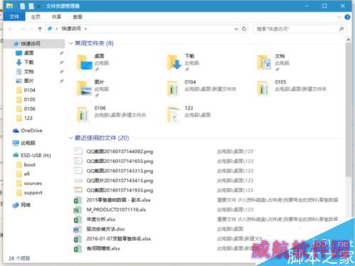Viewport: 355px width, 266px height.
Task: Open Help with the blue question icon
Action: point(347,17)
